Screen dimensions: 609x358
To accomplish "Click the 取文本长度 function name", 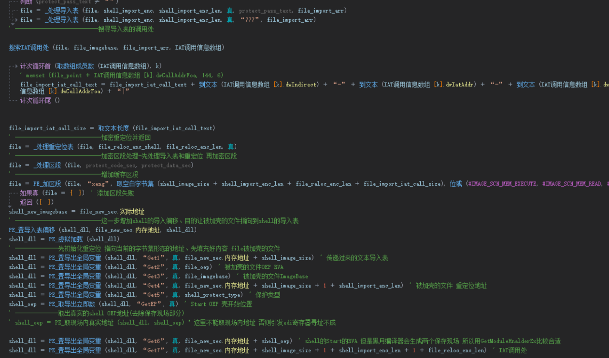I will click(114, 128).
